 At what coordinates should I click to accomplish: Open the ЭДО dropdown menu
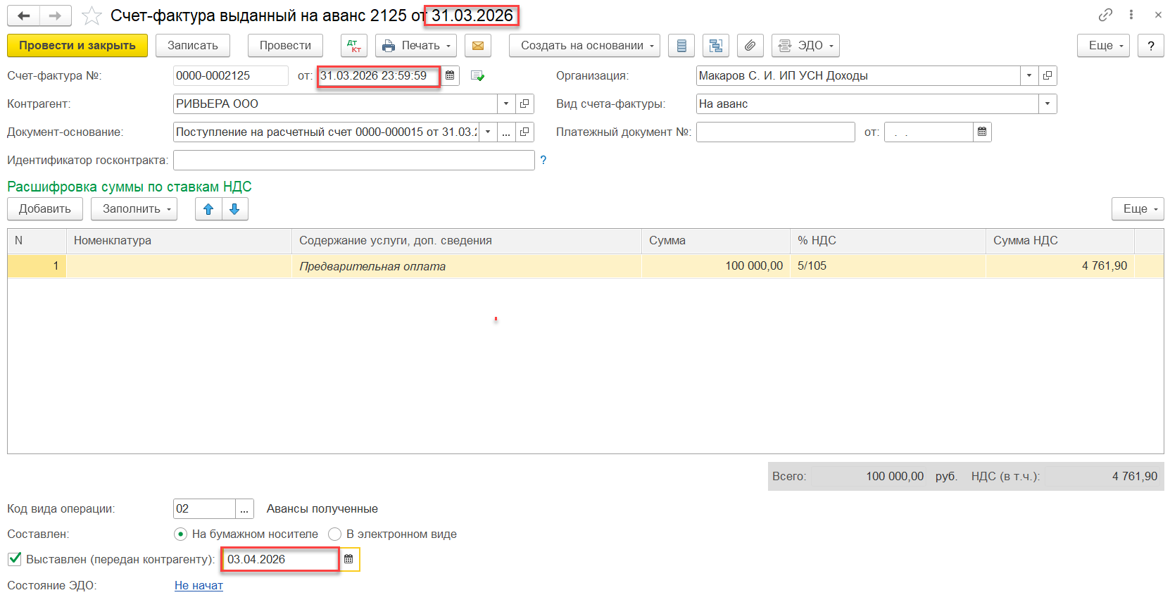tap(805, 46)
